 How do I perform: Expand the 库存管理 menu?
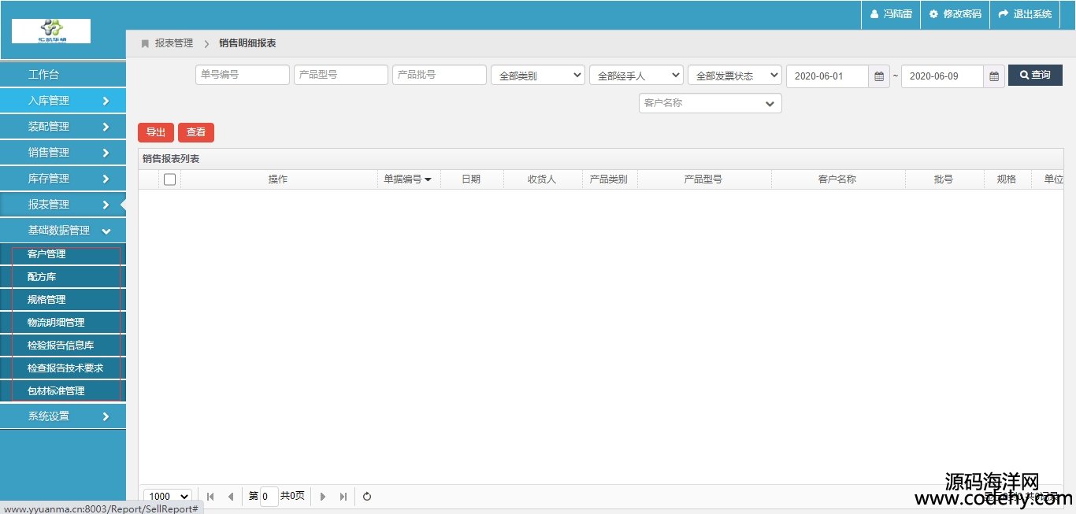tap(63, 179)
